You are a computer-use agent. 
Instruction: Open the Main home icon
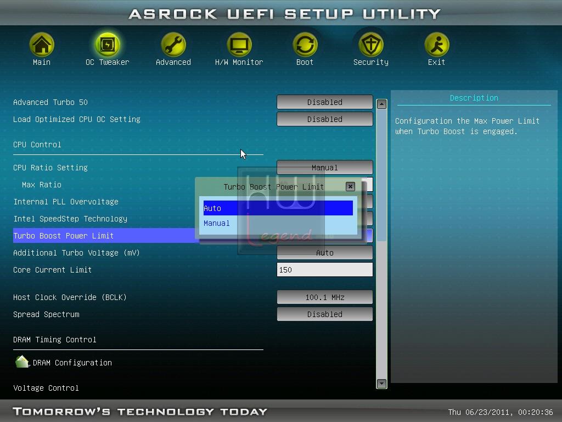42,45
